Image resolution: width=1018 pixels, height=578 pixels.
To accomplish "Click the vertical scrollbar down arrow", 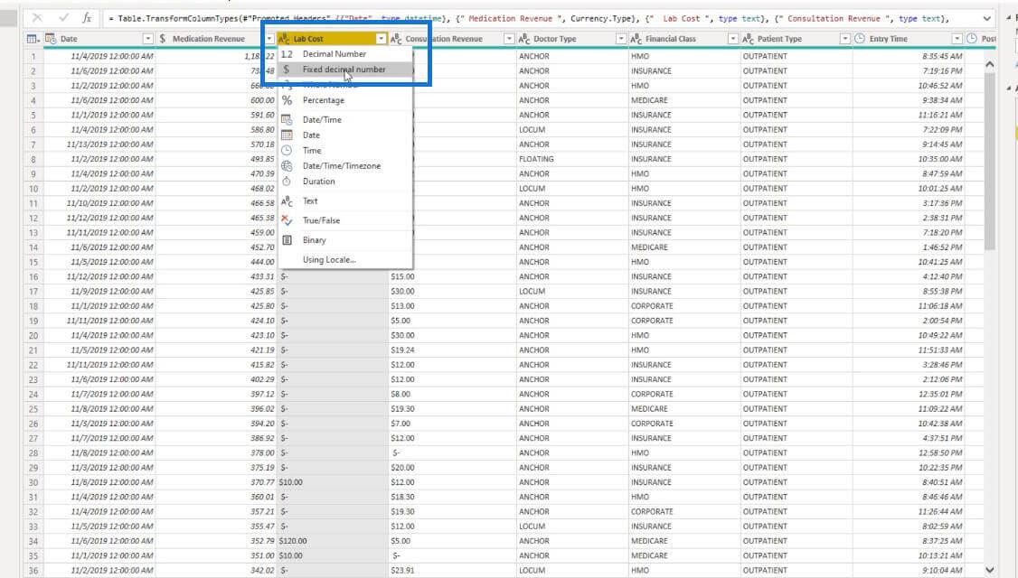I will point(989,570).
